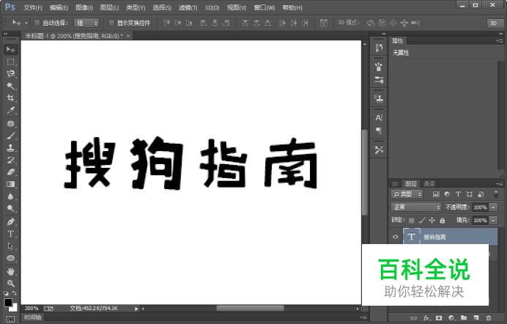Select the Crop tool
Viewport: 507px width, 324px height.
[10, 98]
